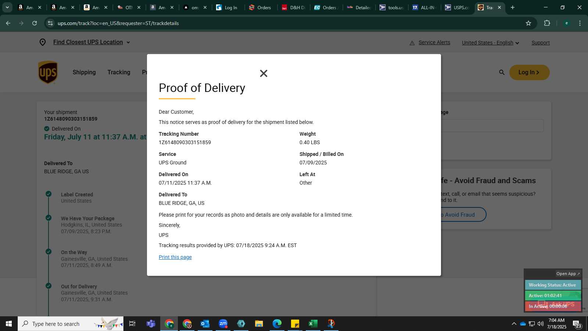Reload the UPS tracking page
Image resolution: width=588 pixels, height=331 pixels.
pos(35,23)
